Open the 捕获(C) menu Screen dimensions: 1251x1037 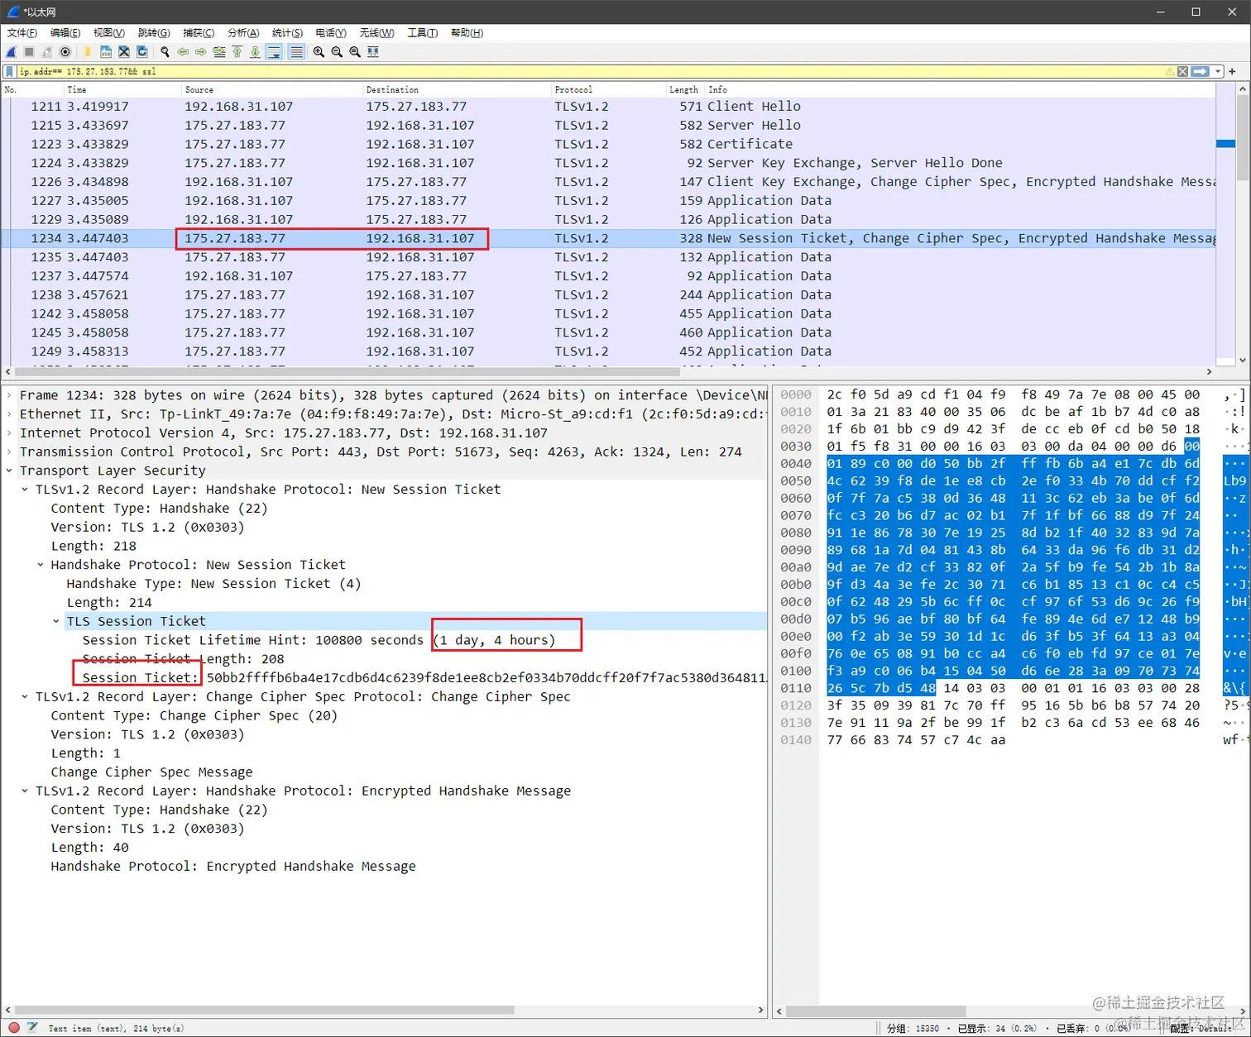(199, 33)
